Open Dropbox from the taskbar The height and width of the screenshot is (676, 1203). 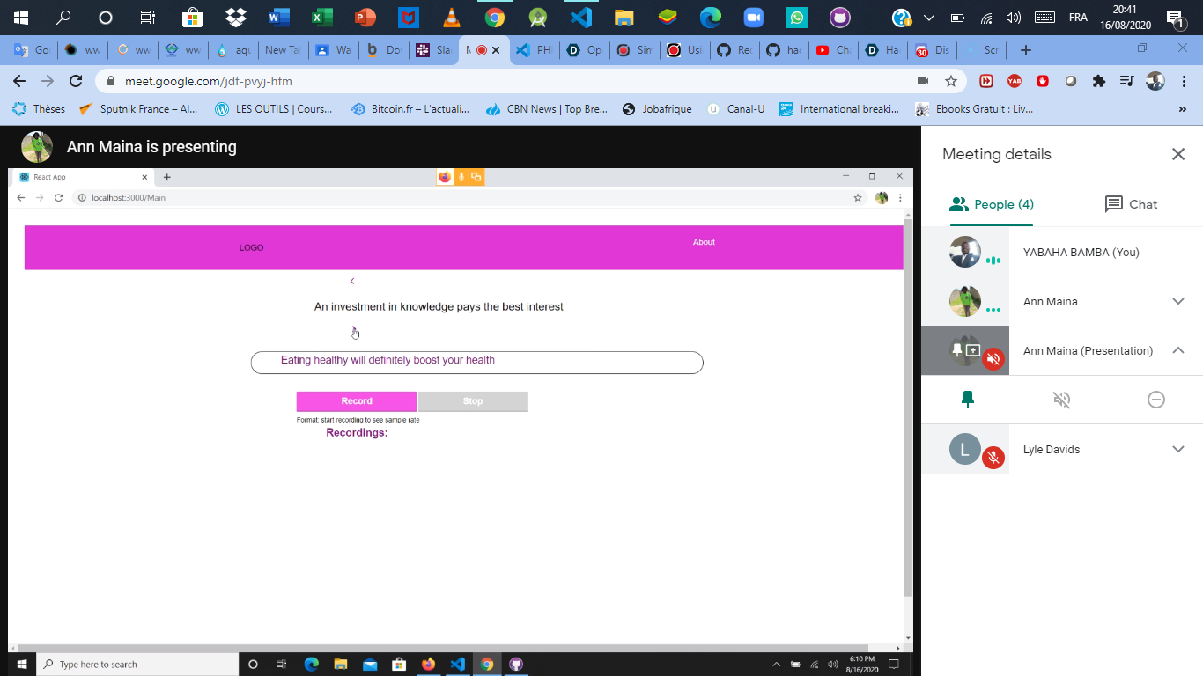click(235, 17)
